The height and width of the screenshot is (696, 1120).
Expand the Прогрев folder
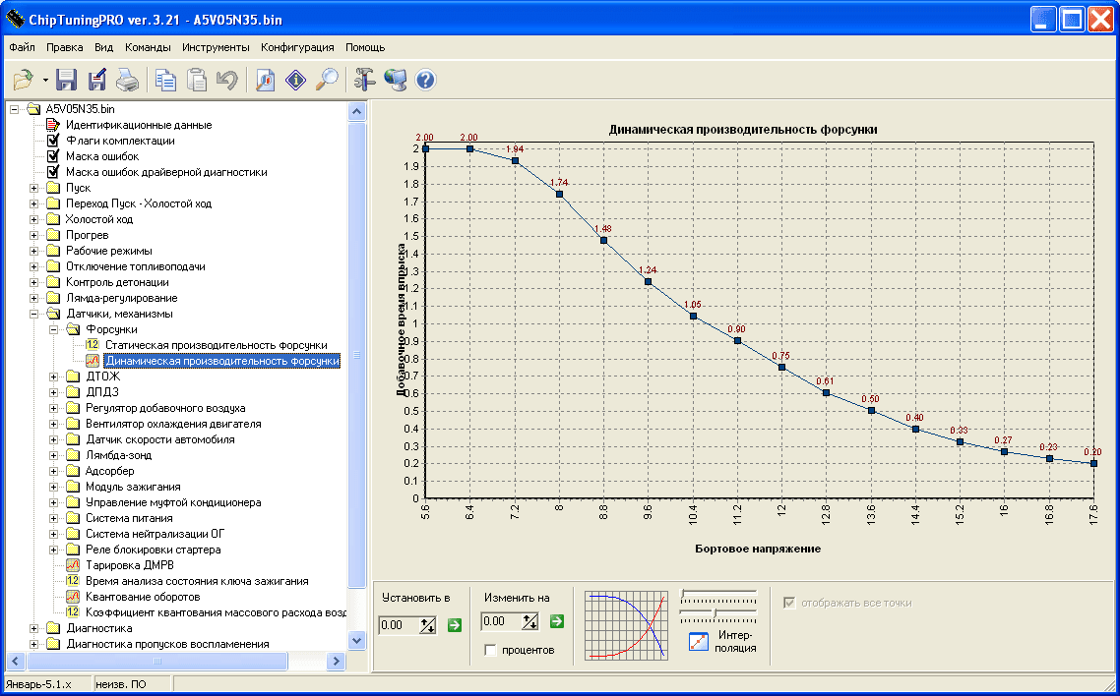pyautogui.click(x=33, y=235)
